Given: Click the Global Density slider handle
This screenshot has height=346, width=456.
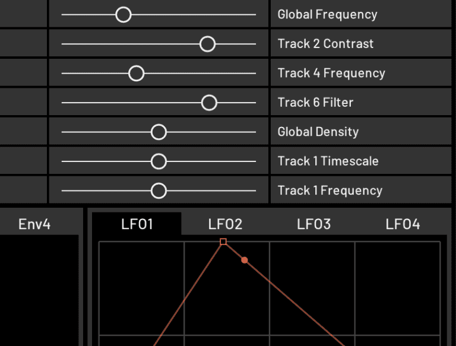Looking at the screenshot, I should pyautogui.click(x=159, y=132).
